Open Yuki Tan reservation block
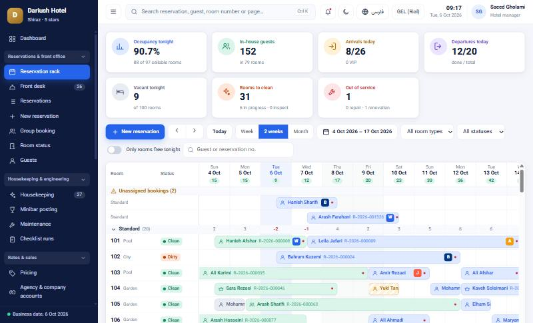The width and height of the screenshot is (533, 323). point(384,288)
